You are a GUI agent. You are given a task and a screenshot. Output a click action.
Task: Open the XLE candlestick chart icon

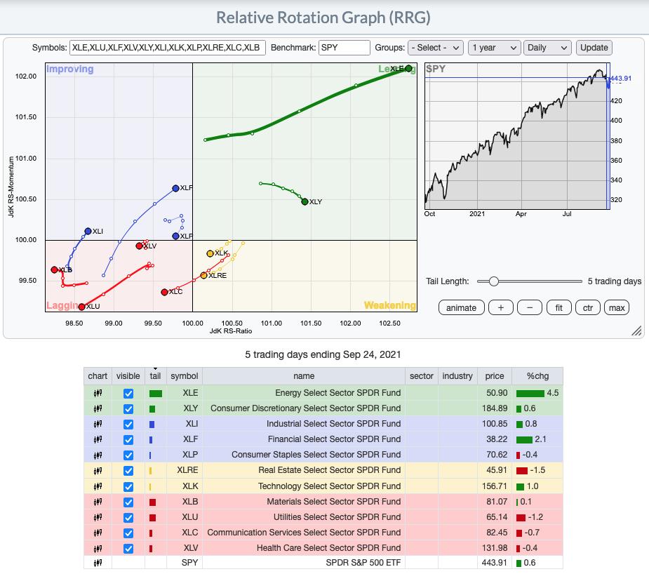click(98, 393)
